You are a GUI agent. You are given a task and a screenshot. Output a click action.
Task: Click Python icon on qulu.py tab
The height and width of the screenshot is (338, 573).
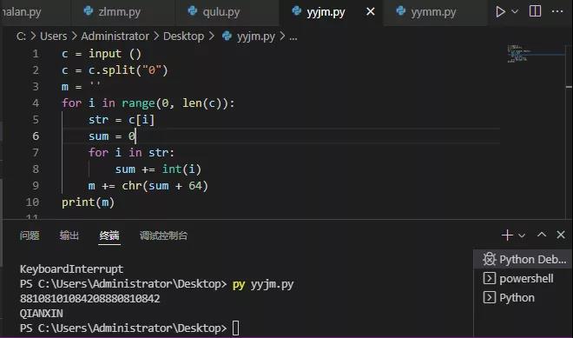[192, 10]
